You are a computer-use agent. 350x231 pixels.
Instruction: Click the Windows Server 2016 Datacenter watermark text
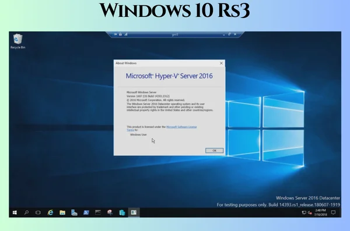click(x=308, y=198)
